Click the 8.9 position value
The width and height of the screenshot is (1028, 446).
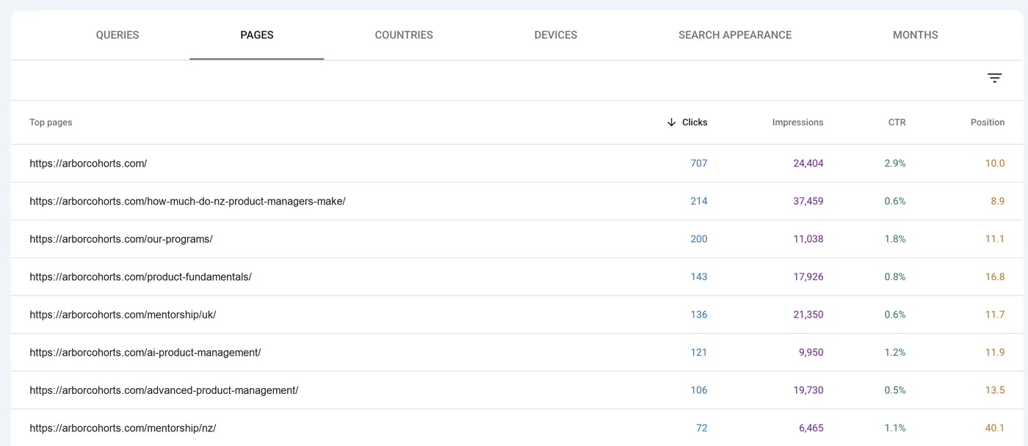(998, 201)
